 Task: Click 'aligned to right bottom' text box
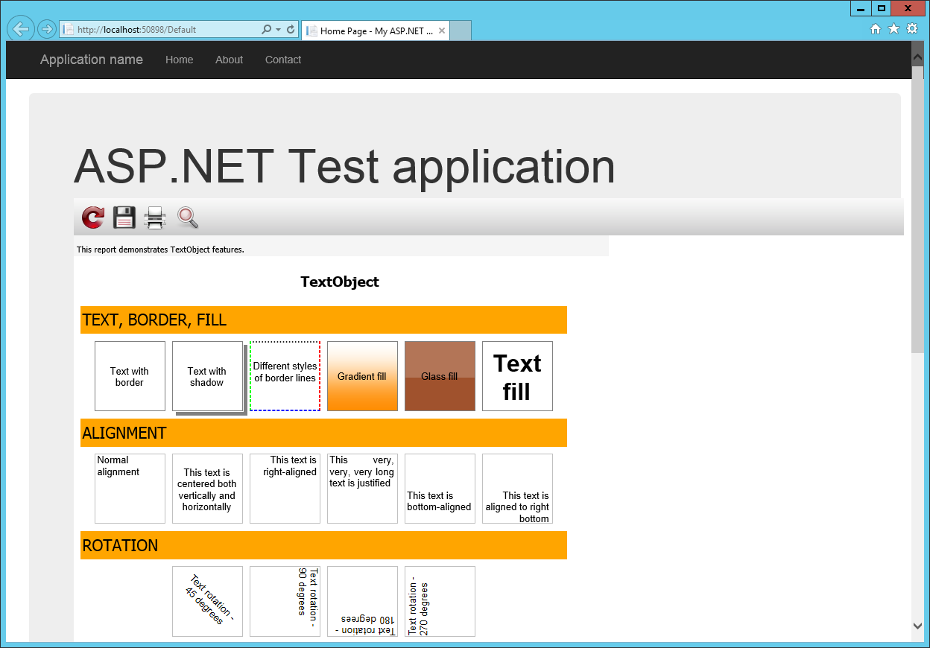pos(517,489)
